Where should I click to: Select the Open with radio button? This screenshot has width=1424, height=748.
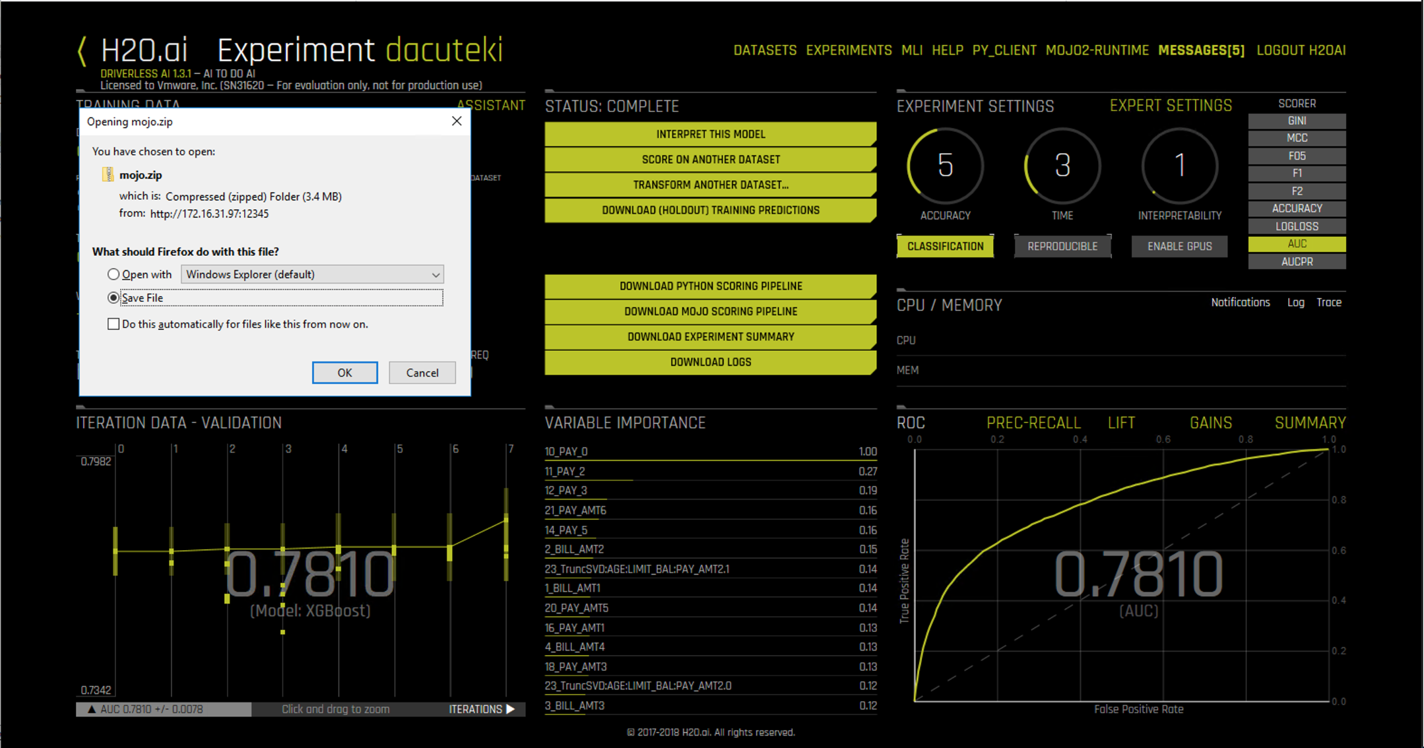[x=113, y=274]
